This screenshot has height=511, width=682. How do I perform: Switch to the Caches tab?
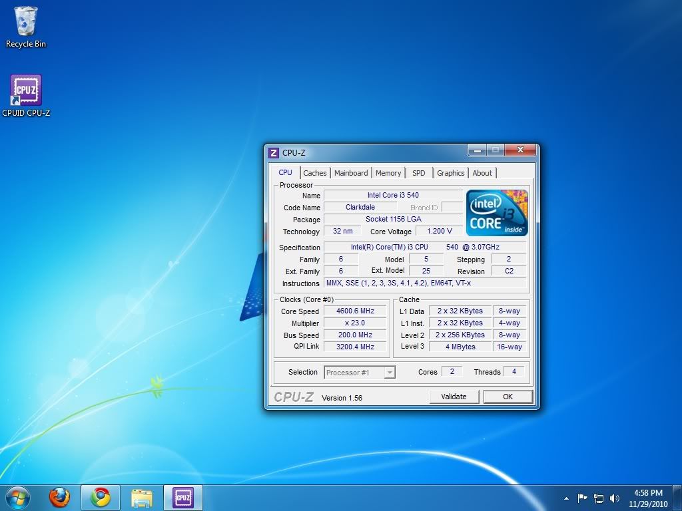[315, 173]
